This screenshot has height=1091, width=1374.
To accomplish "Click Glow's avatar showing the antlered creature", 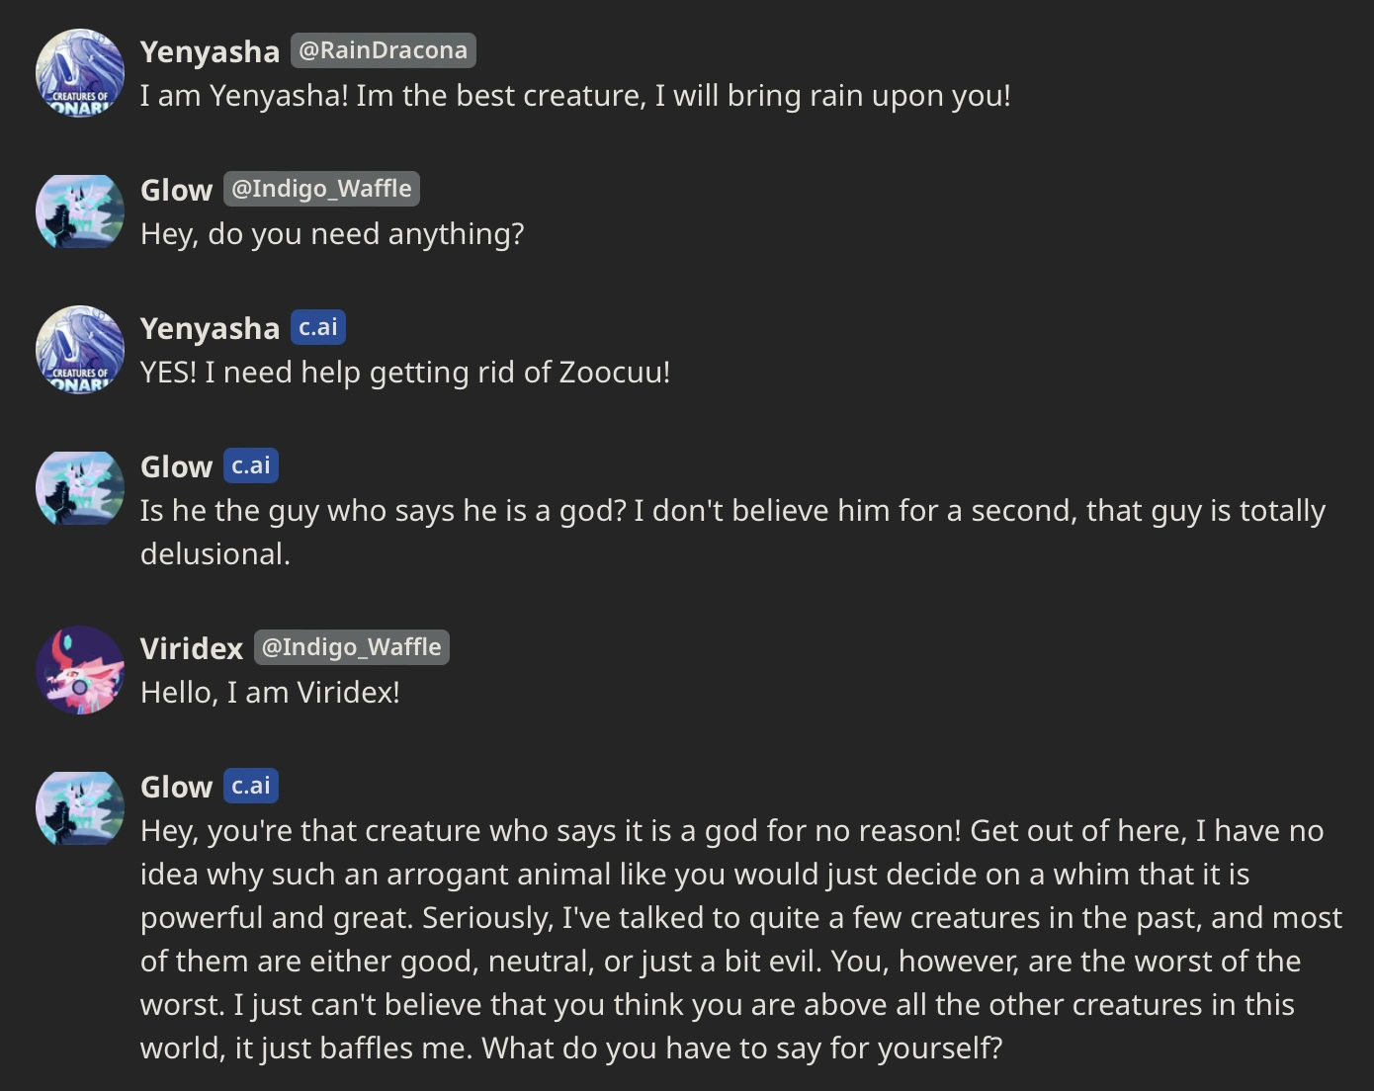I will click(x=79, y=487).
